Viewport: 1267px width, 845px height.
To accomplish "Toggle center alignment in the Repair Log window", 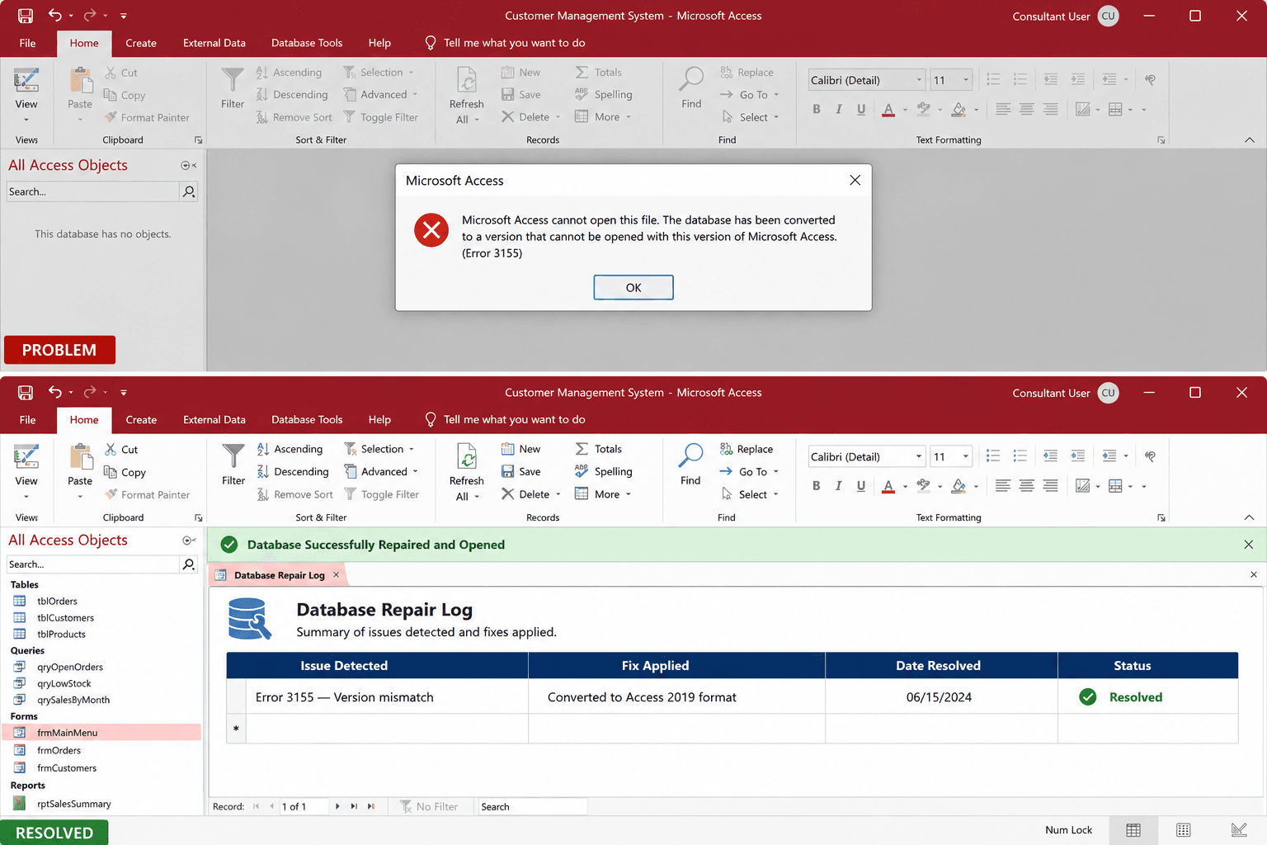I will (x=1027, y=486).
